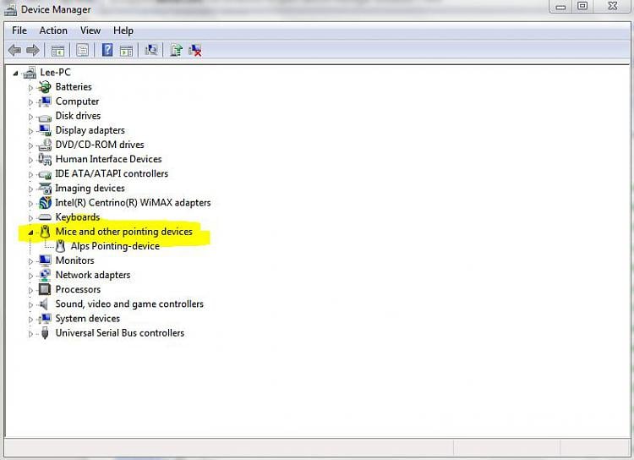This screenshot has width=634, height=460.
Task: Select the Batteries label
Action: (74, 87)
